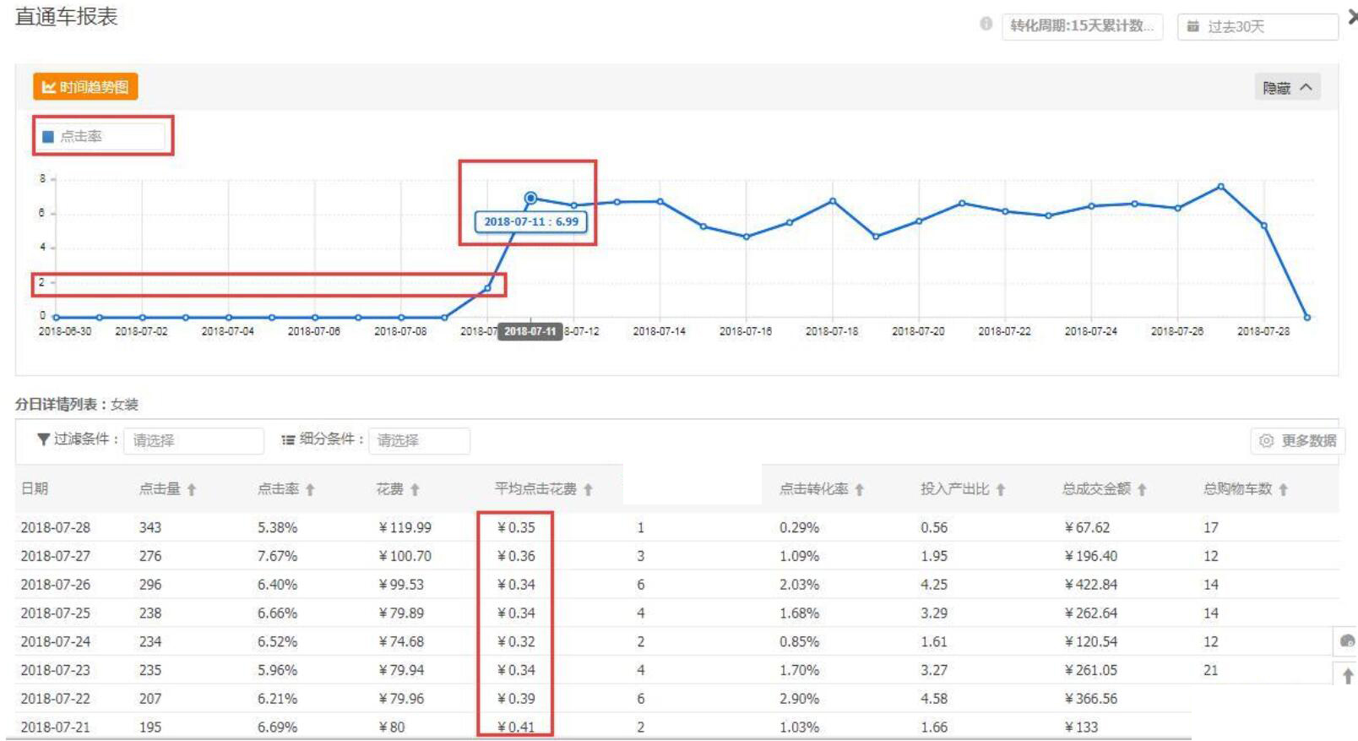Click the 2.90% conversion rate cell
Image resolution: width=1358 pixels, height=741 pixels.
(x=799, y=699)
